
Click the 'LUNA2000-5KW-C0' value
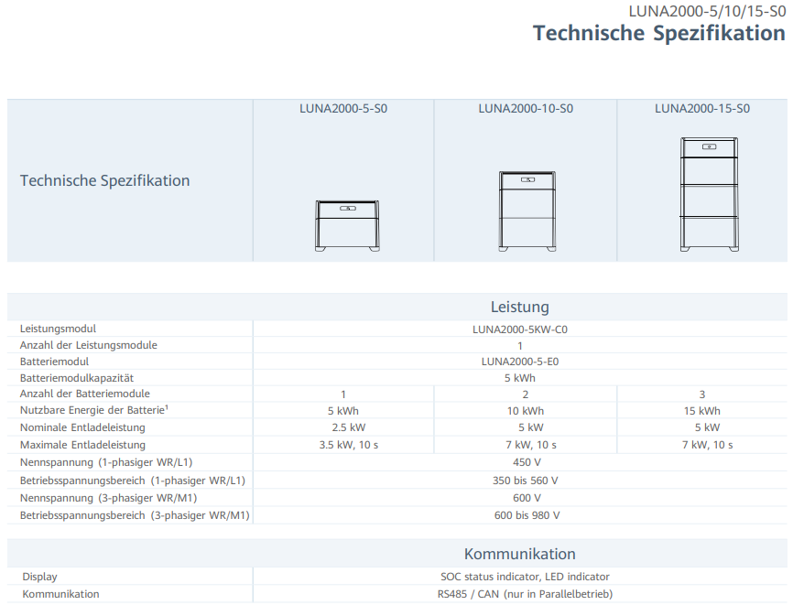tap(519, 329)
